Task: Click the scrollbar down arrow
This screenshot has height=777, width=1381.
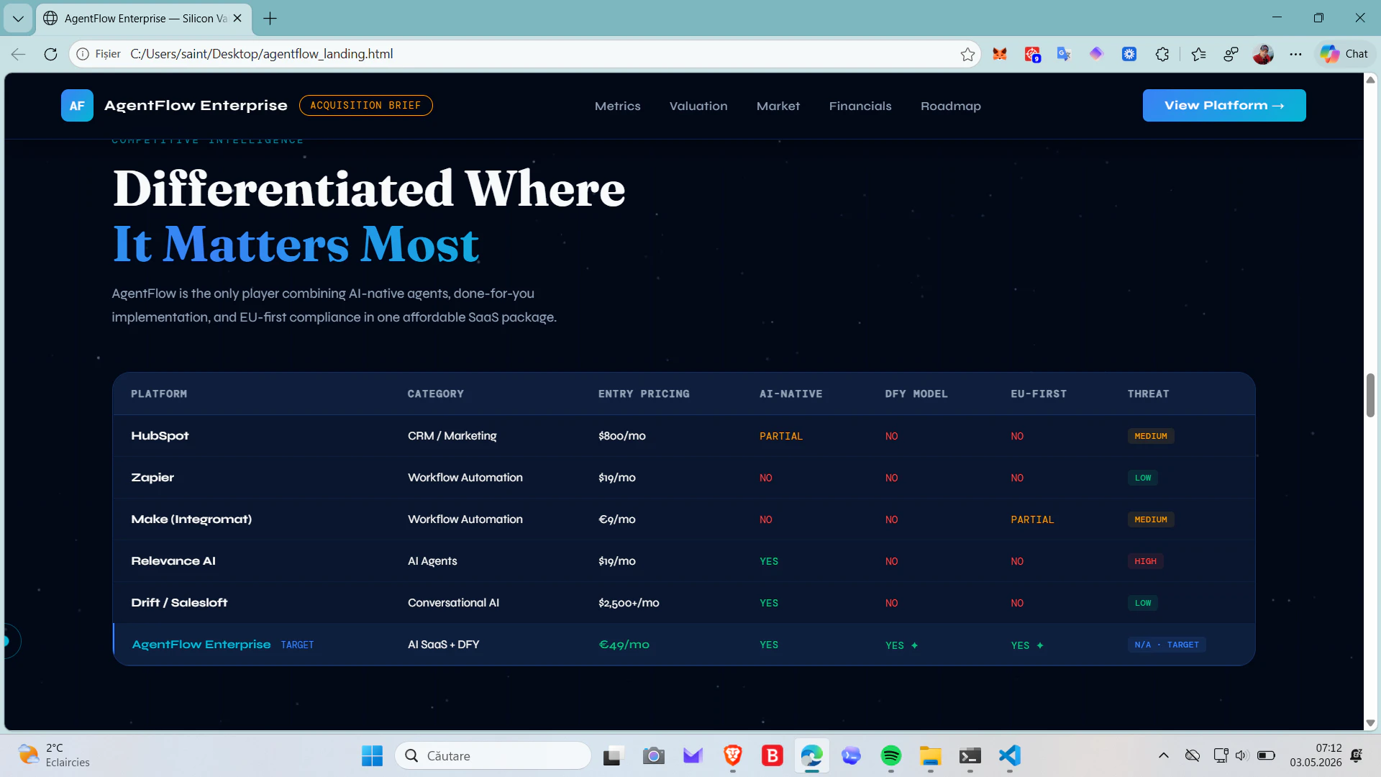Action: 1370,723
